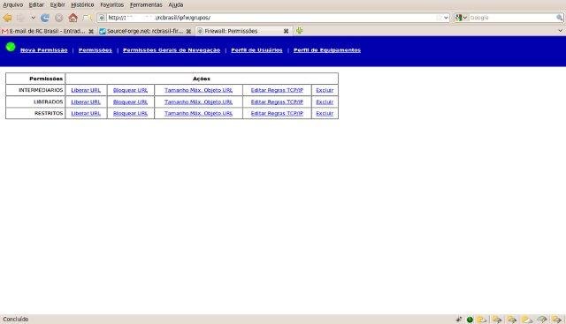Open the Ferramentas menu
The width and height of the screenshot is (566, 324).
point(146,4)
